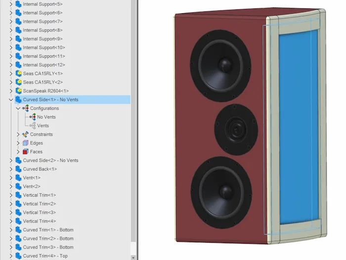Select Seas CA15RLY<2> component
Screen dimensions: 346x260
pyautogui.click(x=43, y=82)
